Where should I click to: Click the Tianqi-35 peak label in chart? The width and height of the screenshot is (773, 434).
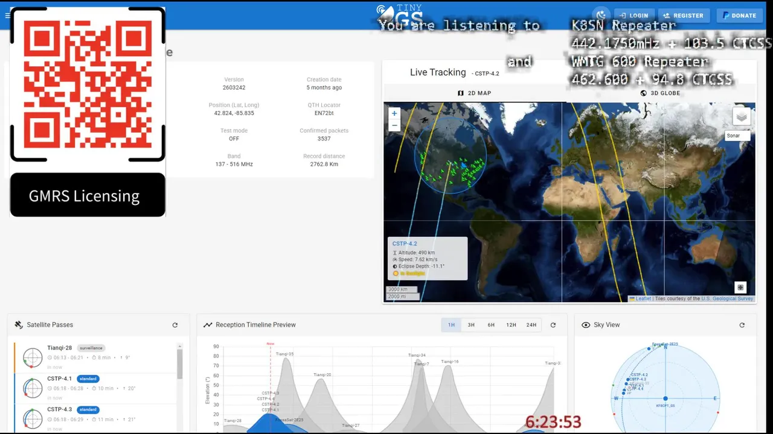coord(285,354)
